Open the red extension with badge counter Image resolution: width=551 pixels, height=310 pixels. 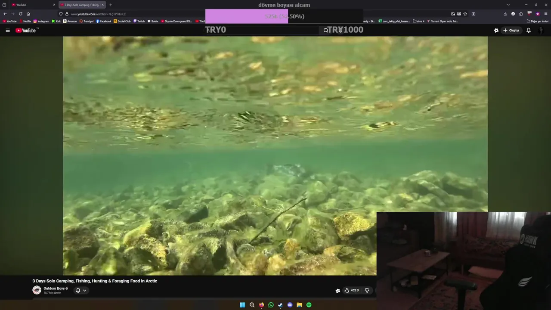529,13
